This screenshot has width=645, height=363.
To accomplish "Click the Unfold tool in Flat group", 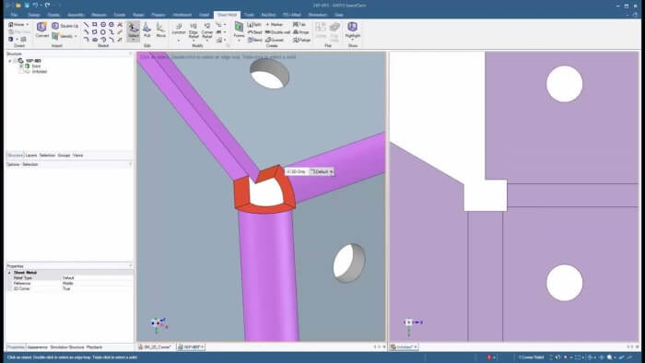I will (321, 29).
